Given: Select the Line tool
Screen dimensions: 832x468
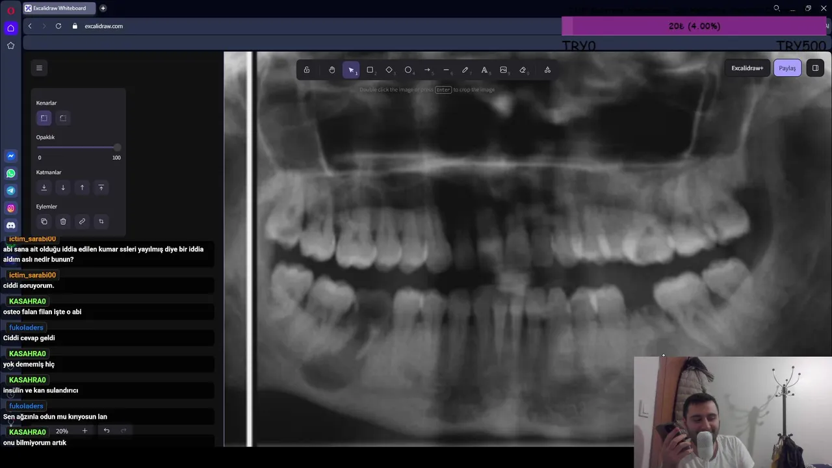Looking at the screenshot, I should point(446,70).
